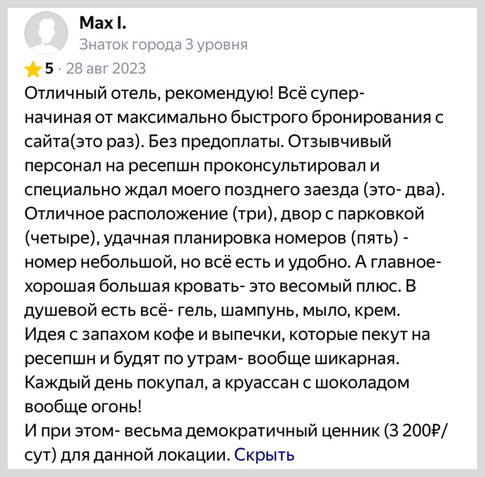Viewport: 485px width, 477px height.
Task: Click 'Знаток города 3 уровня' label
Action: tap(163, 45)
